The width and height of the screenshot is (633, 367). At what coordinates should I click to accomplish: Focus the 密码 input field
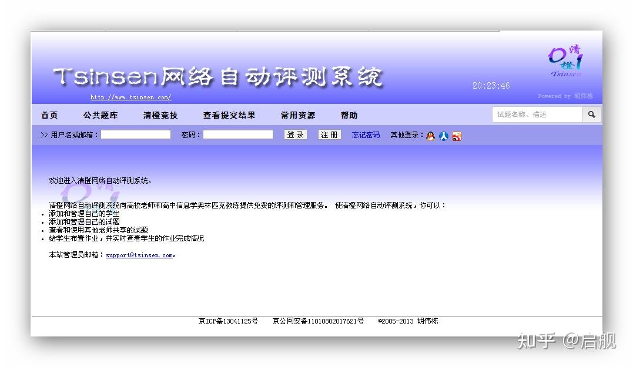point(238,134)
